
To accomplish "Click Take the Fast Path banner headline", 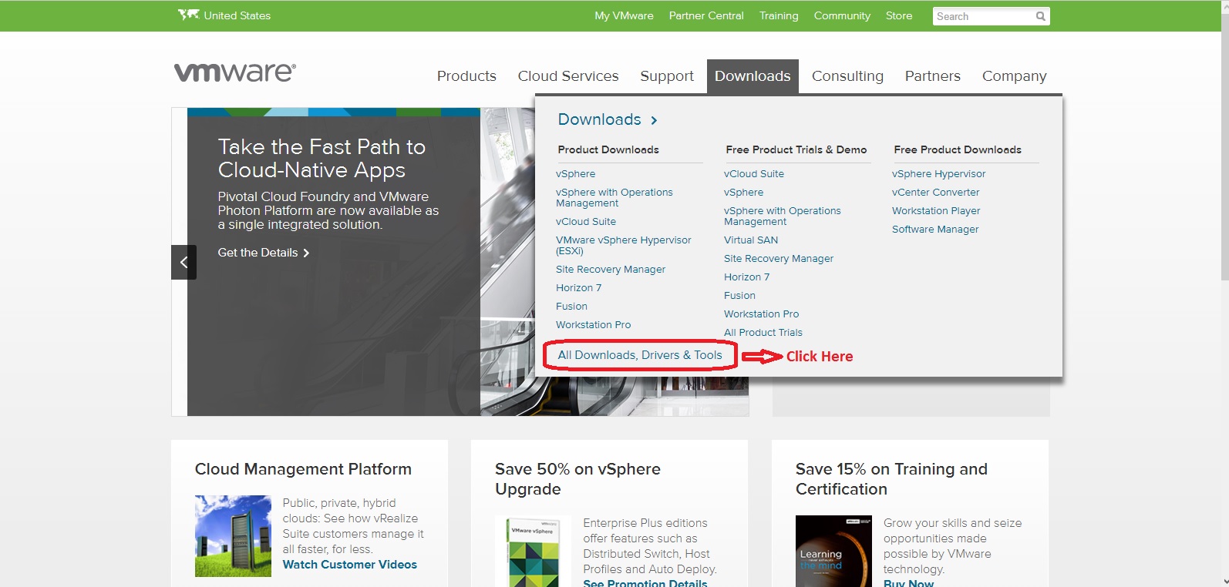I will tap(322, 158).
